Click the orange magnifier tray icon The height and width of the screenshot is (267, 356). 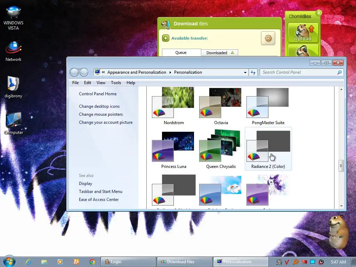click(296, 262)
